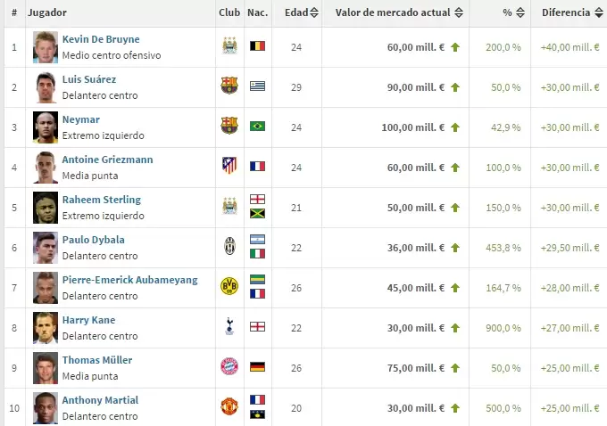Viewport: 607px width, 426px height.
Task: Click Neymar's portrait thumbnail
Action: (x=46, y=127)
